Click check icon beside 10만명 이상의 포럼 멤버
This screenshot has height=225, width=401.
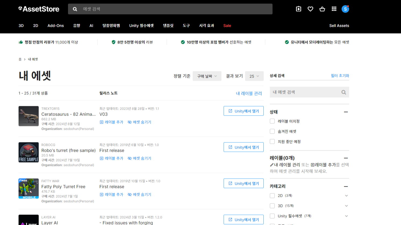tap(183, 42)
